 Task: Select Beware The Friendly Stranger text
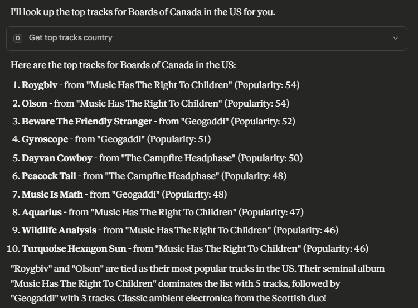click(x=86, y=121)
